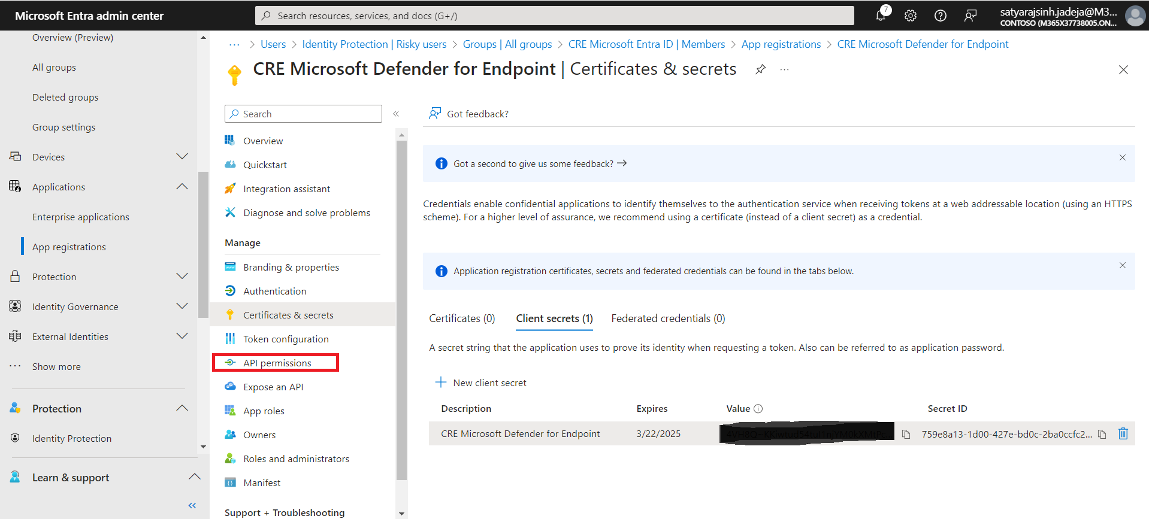
Task: Open Identity Protection in sidebar
Action: [x=72, y=438]
